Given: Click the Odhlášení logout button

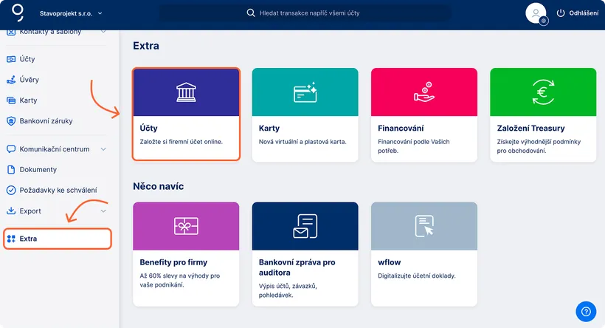Looking at the screenshot, I should tap(577, 13).
